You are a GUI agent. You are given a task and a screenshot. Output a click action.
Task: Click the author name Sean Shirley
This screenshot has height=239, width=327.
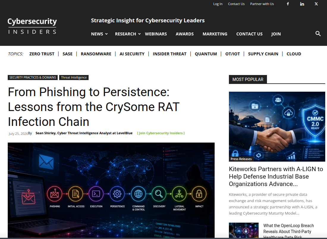84,133
